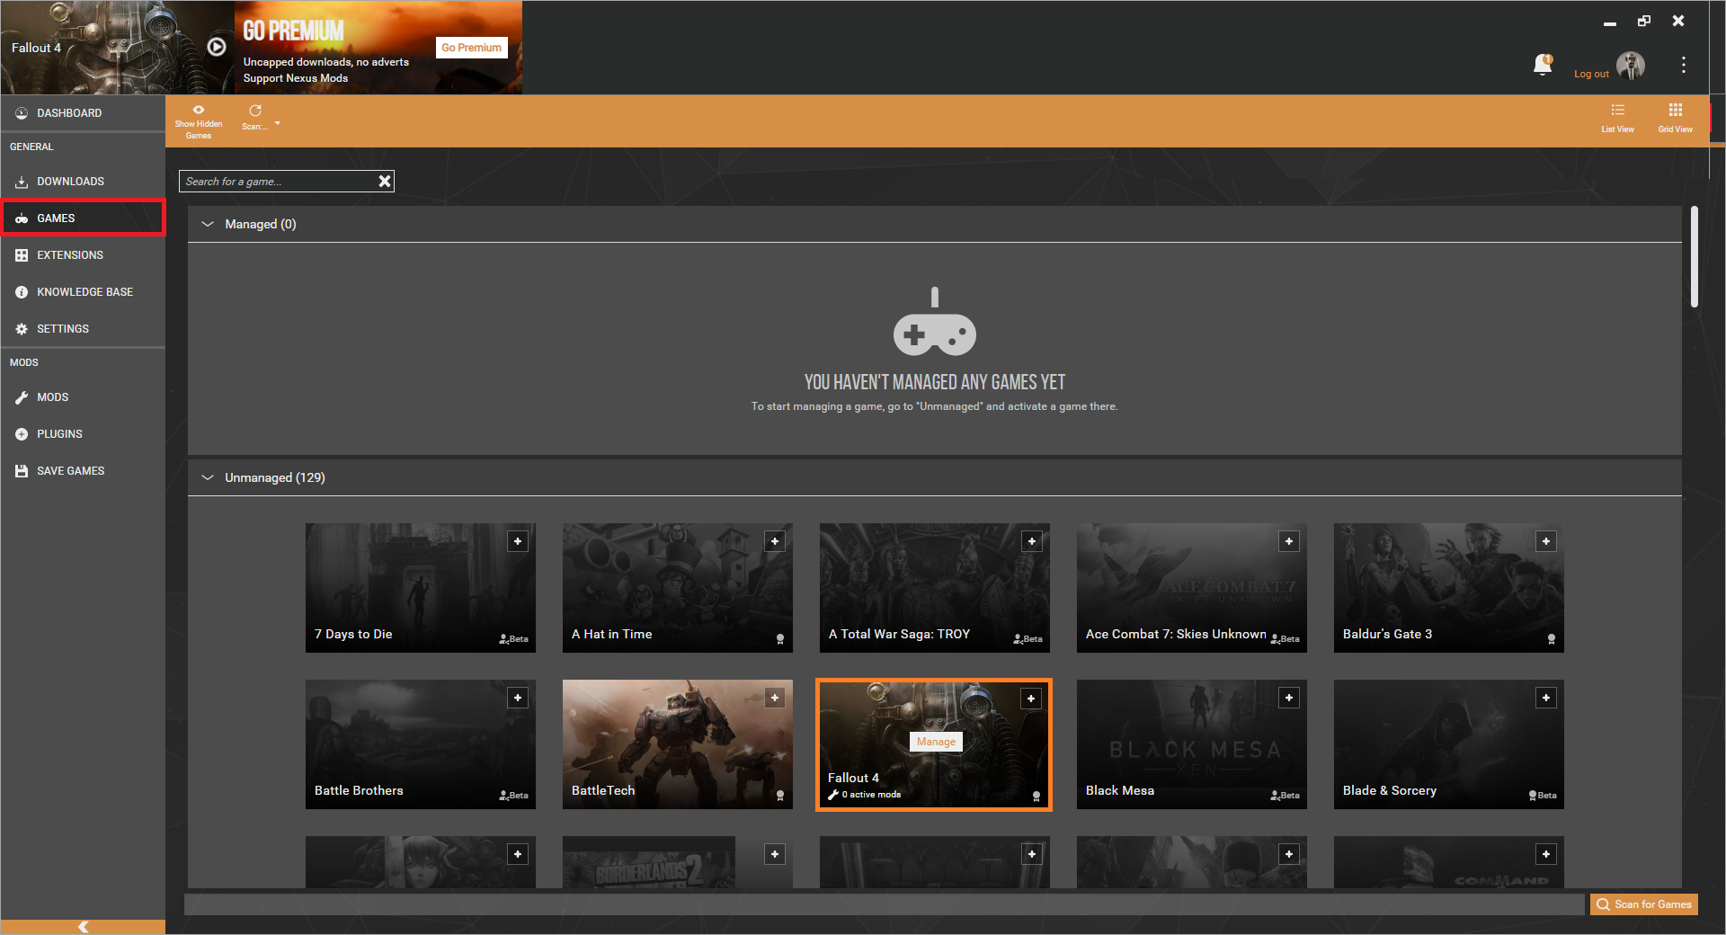
Task: Open the notifications bell
Action: pyautogui.click(x=1543, y=65)
